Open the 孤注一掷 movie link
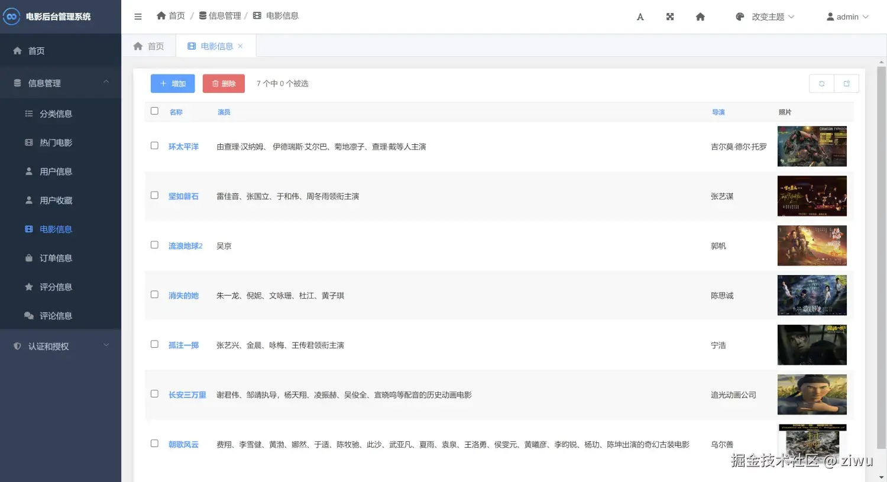The width and height of the screenshot is (887, 482). (184, 345)
